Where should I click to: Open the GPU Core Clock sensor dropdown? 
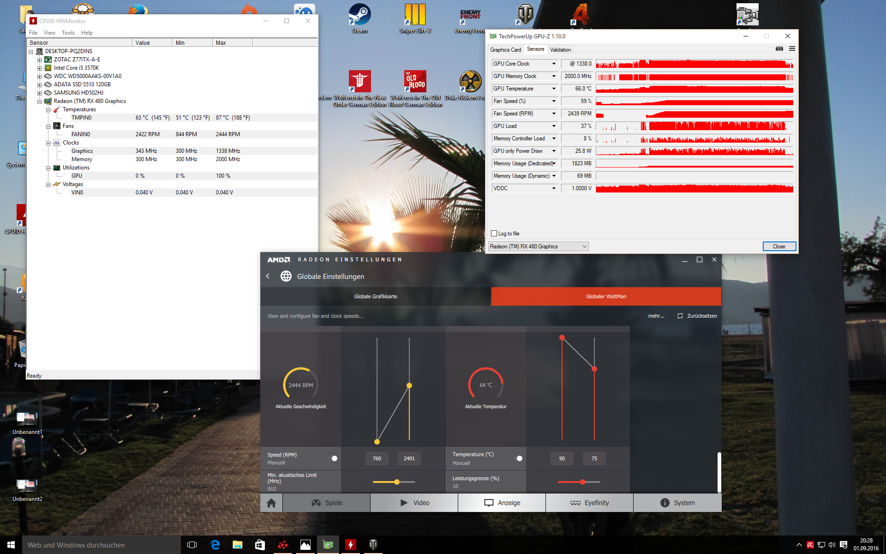(x=554, y=64)
